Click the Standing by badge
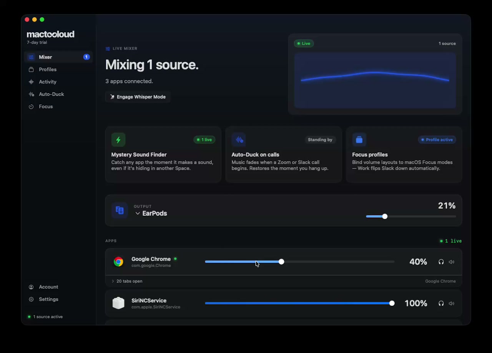The width and height of the screenshot is (492, 353). click(320, 140)
